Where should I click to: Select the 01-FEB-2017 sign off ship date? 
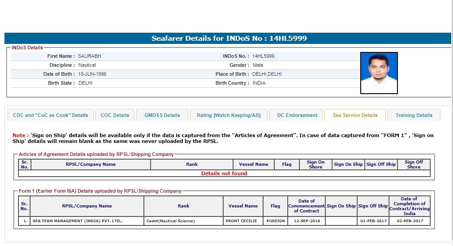click(373, 221)
